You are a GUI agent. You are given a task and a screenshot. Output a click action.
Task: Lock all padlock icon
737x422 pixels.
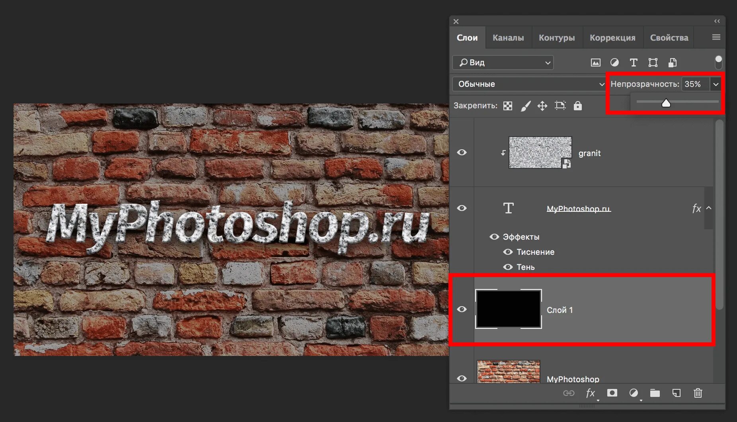click(x=577, y=105)
